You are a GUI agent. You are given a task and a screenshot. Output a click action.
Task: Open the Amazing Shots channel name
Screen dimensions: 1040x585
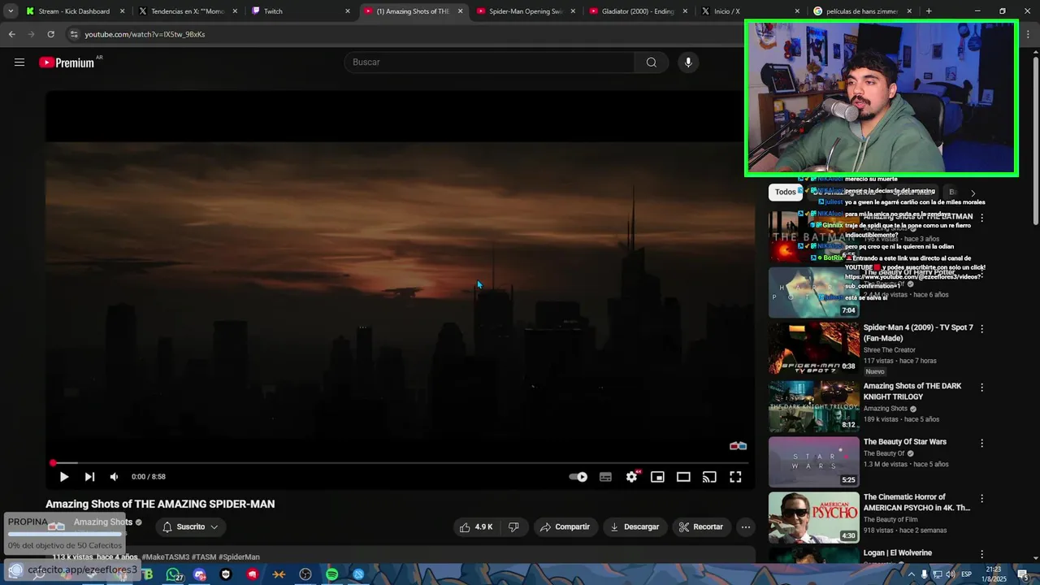point(103,522)
